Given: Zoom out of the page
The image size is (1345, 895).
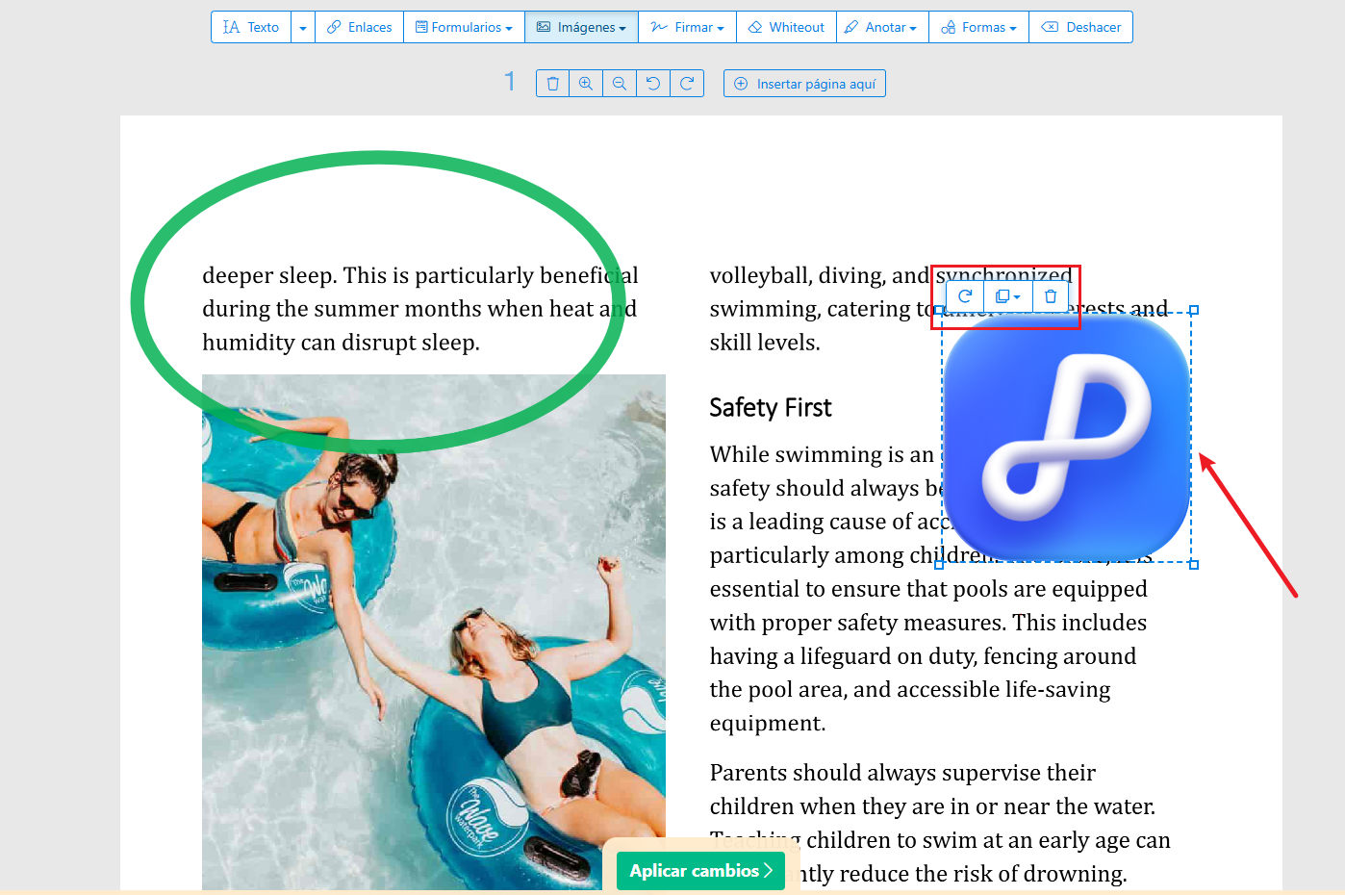Looking at the screenshot, I should pos(620,84).
